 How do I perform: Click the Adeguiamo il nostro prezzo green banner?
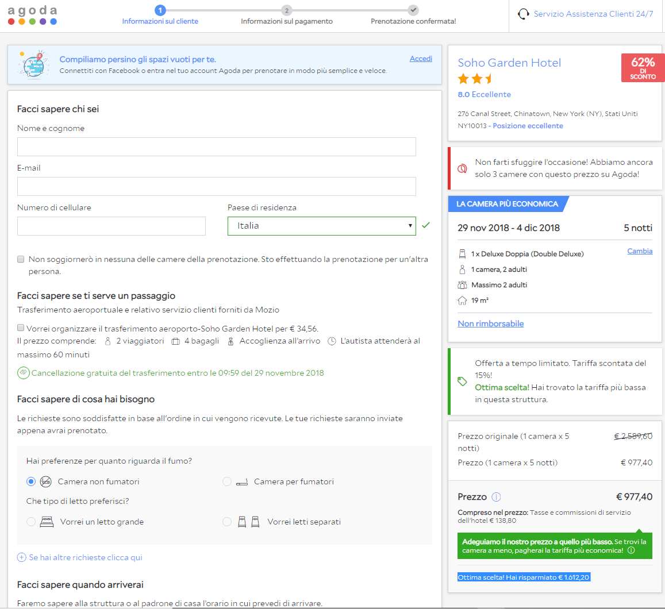pos(555,546)
